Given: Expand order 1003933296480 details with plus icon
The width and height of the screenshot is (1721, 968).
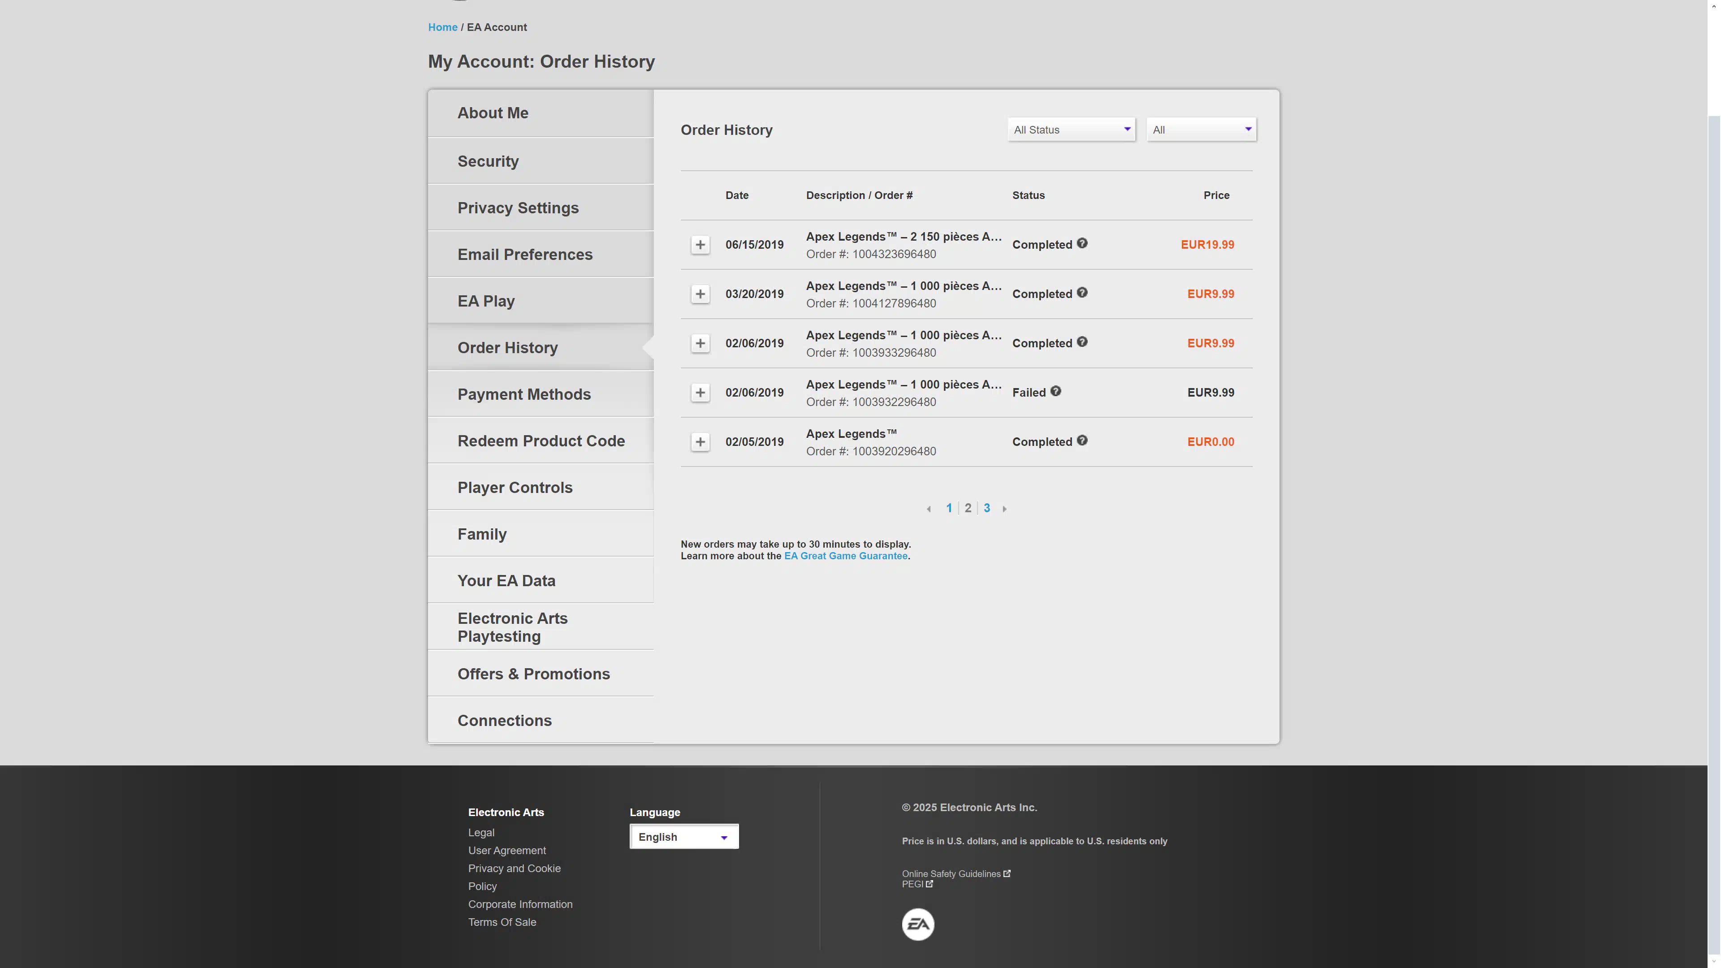Looking at the screenshot, I should tap(700, 343).
